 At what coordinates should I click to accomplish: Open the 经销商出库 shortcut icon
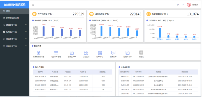(128, 53)
